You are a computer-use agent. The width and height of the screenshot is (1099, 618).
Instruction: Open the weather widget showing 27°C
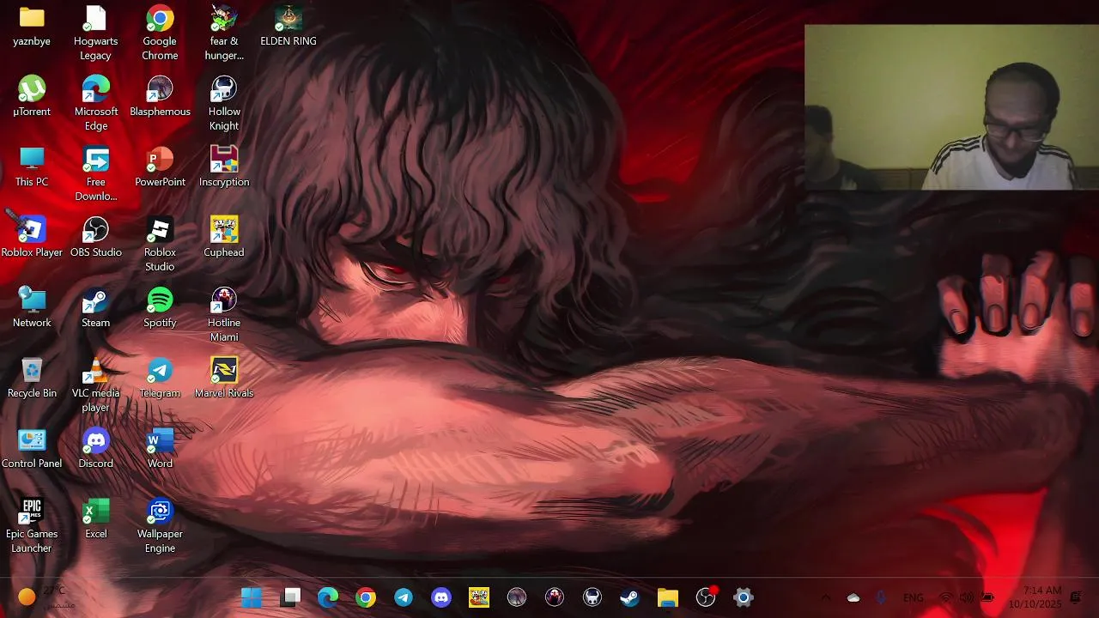pos(47,597)
